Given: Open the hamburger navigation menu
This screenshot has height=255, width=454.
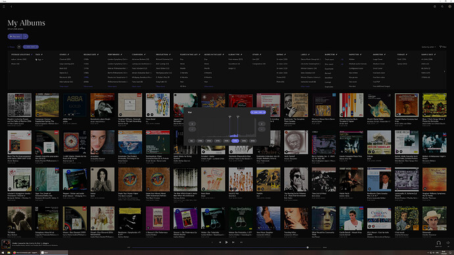Looking at the screenshot, I should point(4,7).
